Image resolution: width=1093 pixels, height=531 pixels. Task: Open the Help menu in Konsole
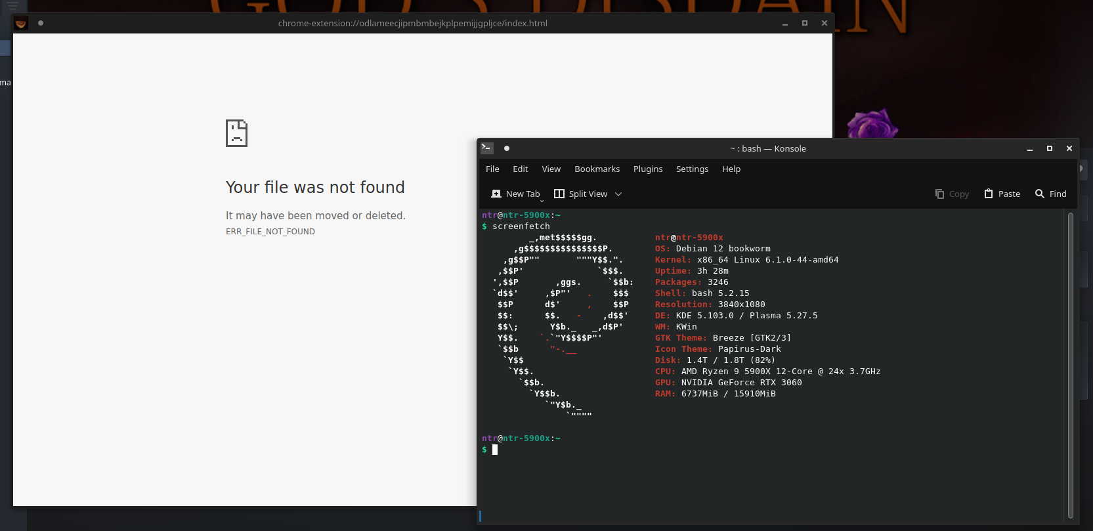pyautogui.click(x=731, y=169)
